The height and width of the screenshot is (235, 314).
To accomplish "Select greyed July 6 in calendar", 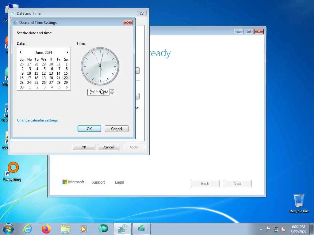I will 67,87.
